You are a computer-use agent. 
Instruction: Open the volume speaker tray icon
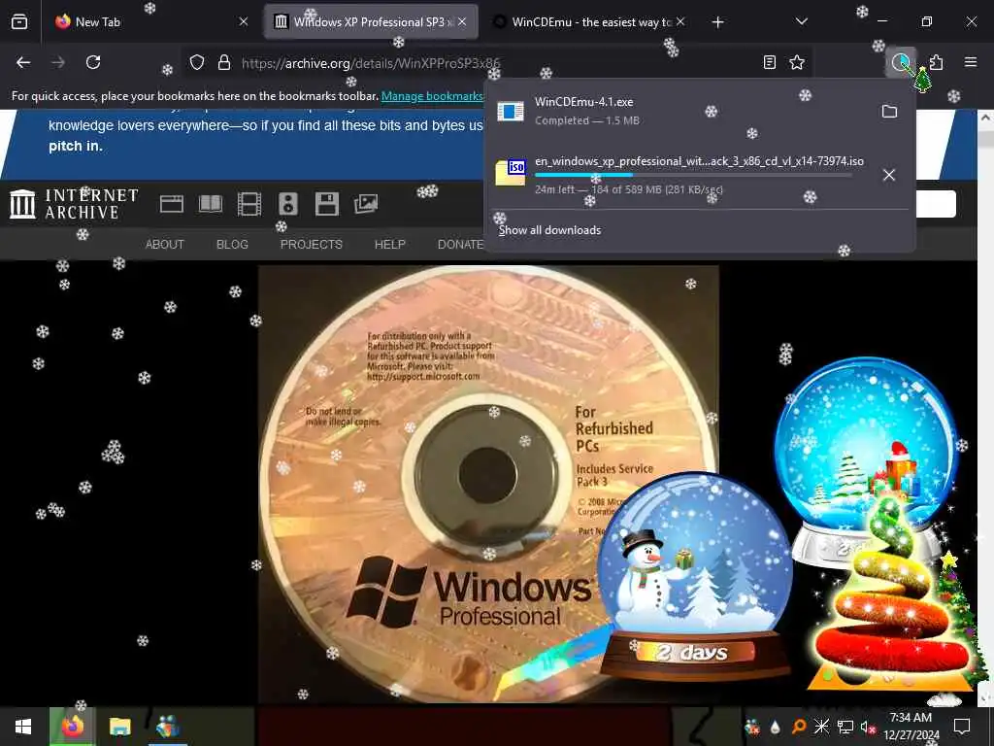(867, 727)
